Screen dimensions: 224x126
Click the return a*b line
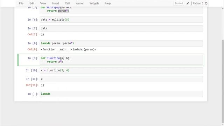(x=55, y=62)
